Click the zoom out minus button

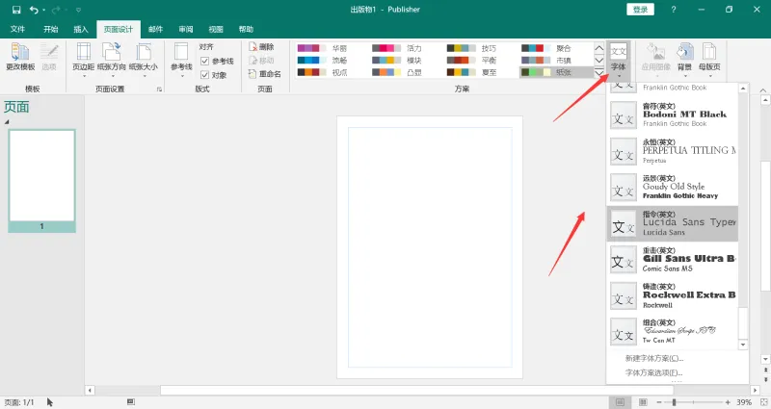[659, 402]
